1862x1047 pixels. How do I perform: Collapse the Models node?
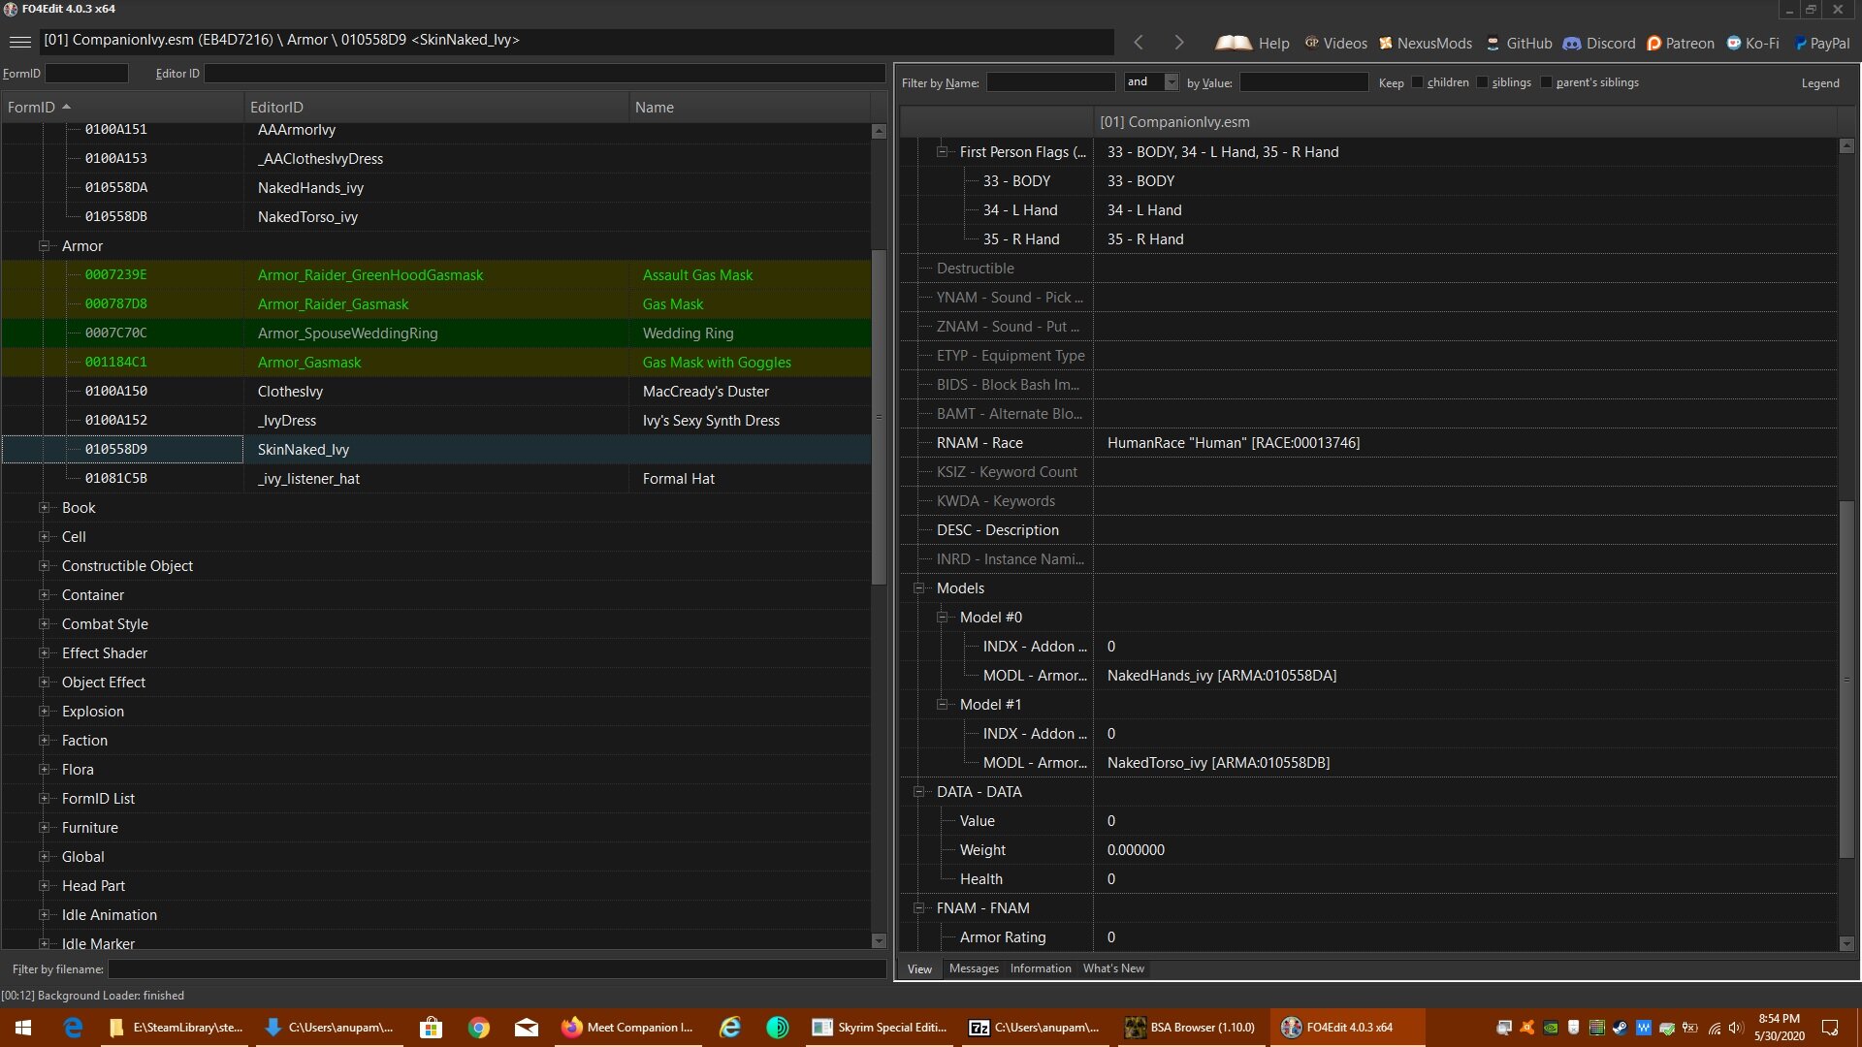coord(918,588)
